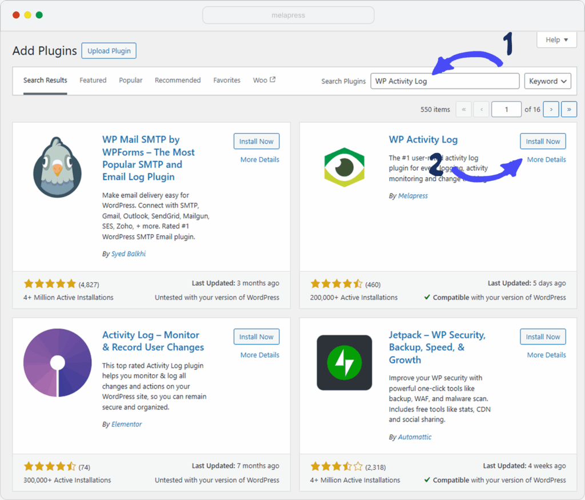Click the Upload Plugin button
The width and height of the screenshot is (585, 500).
[109, 51]
